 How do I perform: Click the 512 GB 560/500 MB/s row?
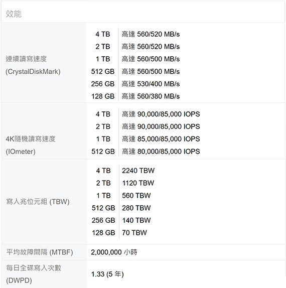click(x=135, y=71)
